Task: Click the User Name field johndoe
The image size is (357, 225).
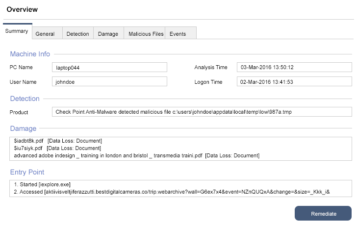Action: pos(109,82)
